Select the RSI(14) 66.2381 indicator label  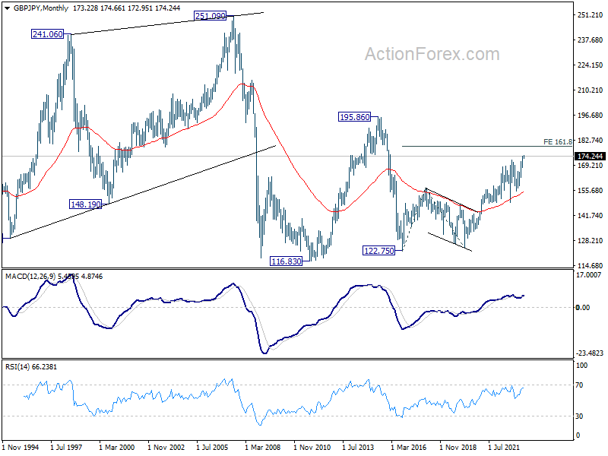click(x=31, y=367)
